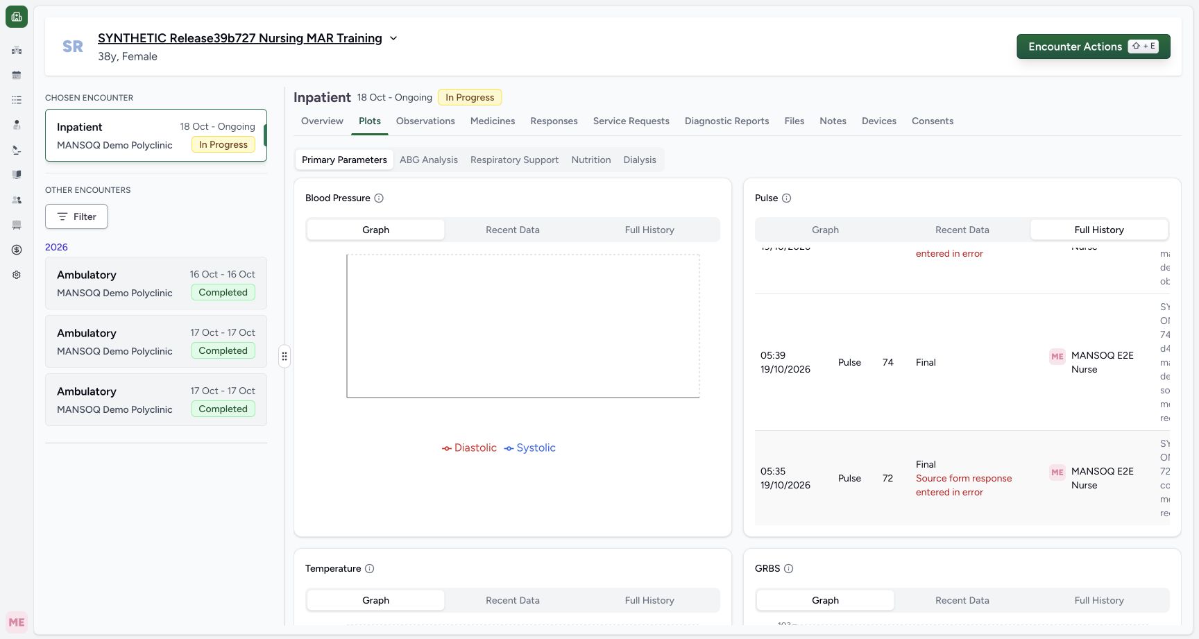1199x639 pixels.
Task: Open the Consents tab
Action: coord(933,121)
